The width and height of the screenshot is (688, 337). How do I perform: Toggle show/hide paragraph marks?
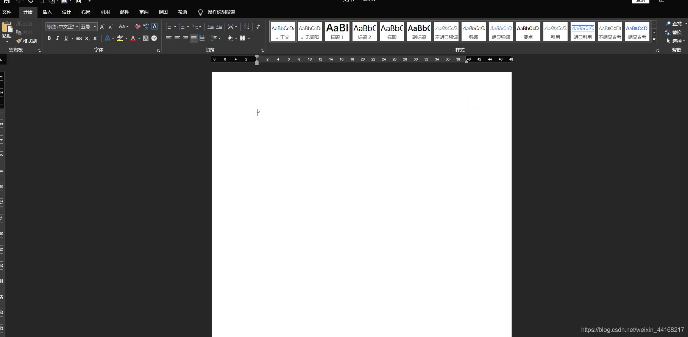coord(258,26)
